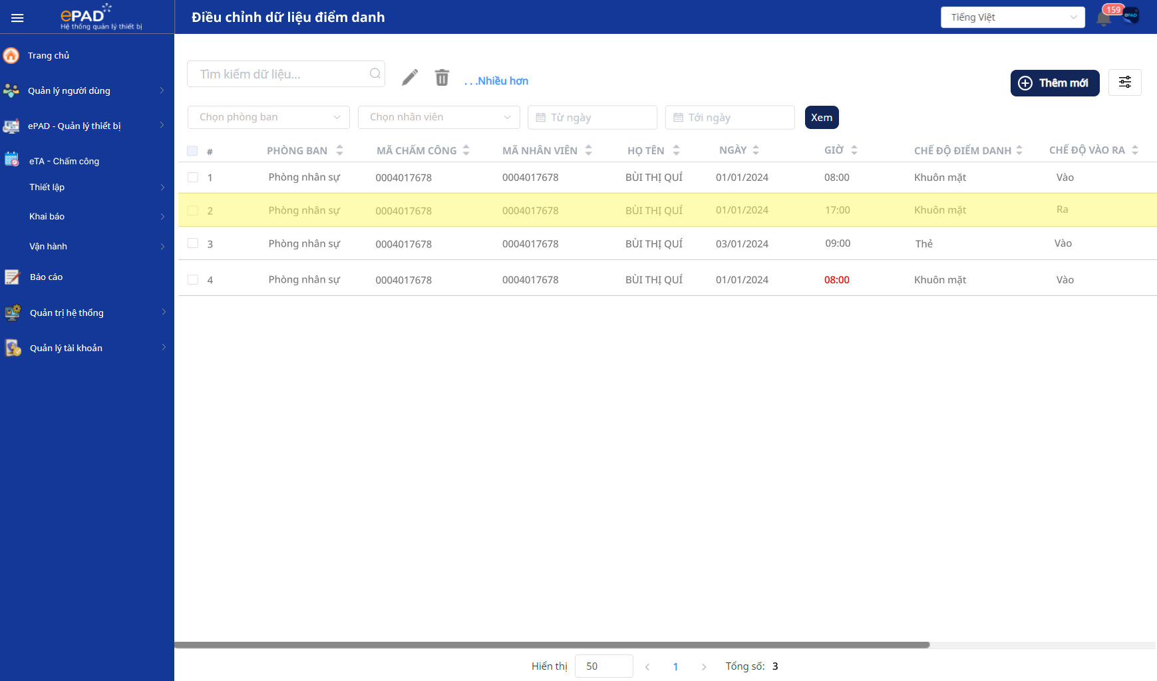The width and height of the screenshot is (1157, 681).
Task: Click the Từ ngày date field
Action: pyautogui.click(x=592, y=118)
